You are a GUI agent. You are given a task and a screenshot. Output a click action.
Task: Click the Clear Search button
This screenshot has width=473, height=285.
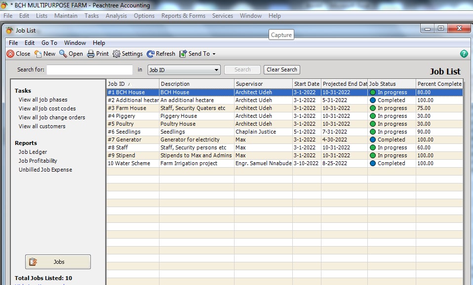pyautogui.click(x=282, y=70)
